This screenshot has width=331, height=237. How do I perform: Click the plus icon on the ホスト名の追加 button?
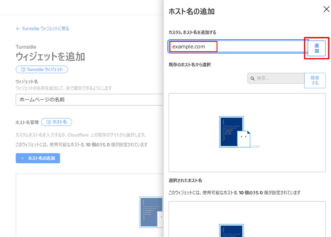[23, 158]
